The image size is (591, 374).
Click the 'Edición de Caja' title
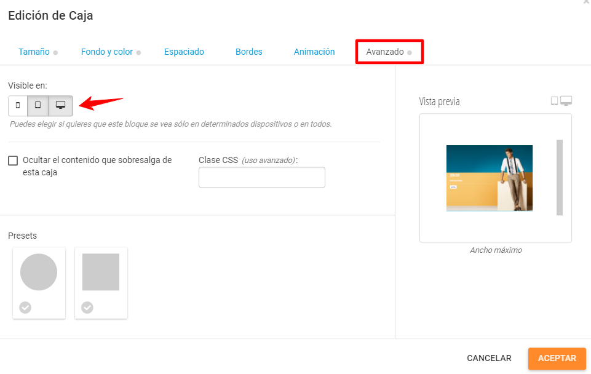click(x=50, y=16)
